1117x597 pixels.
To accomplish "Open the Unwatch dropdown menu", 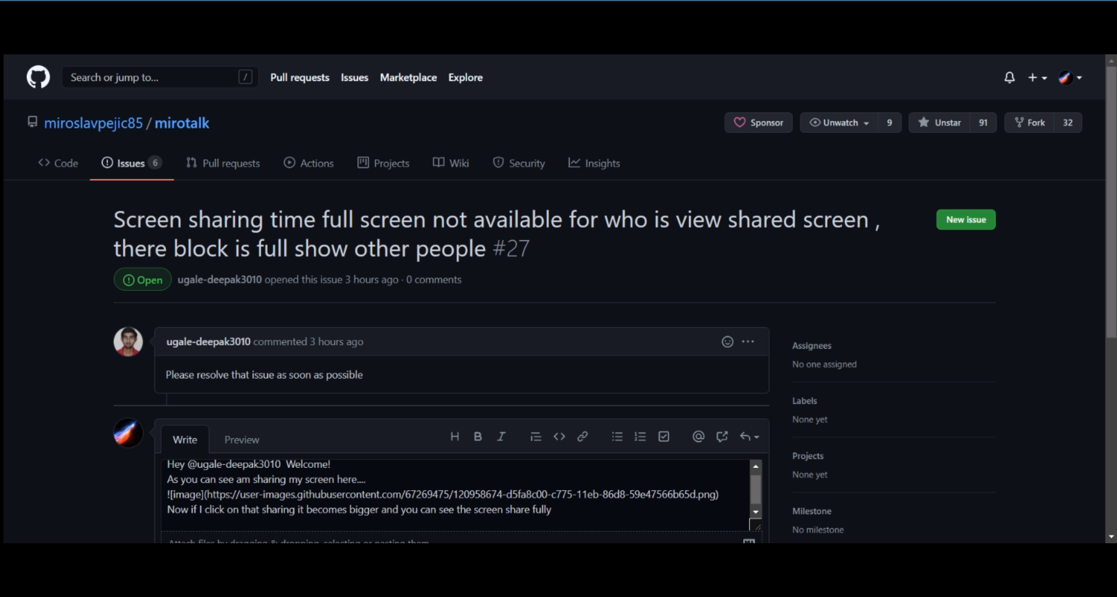I will click(839, 123).
